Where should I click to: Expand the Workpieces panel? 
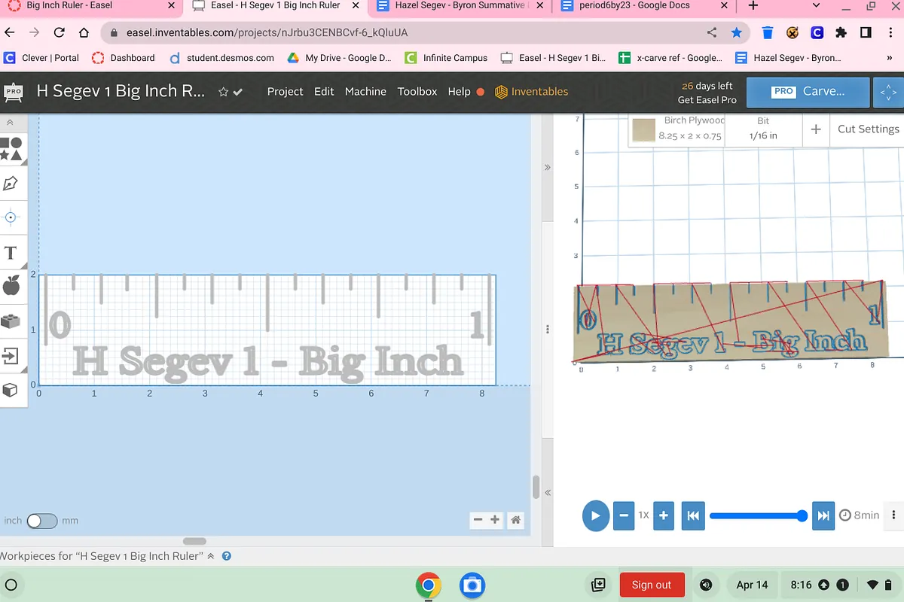coord(211,556)
